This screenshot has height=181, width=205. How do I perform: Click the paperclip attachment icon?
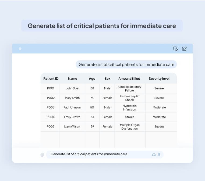(42, 155)
